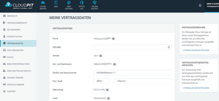Viewport: 219px width, 101px height.
Task: Click the icon inside USt-IdNr. field
Action: point(169,47)
